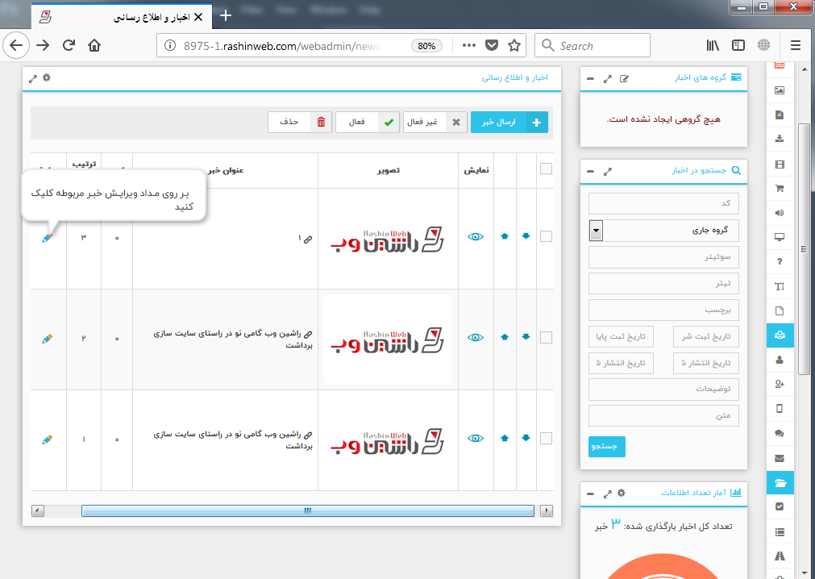Focus the browser Search box
The image size is (815, 579).
pos(593,45)
